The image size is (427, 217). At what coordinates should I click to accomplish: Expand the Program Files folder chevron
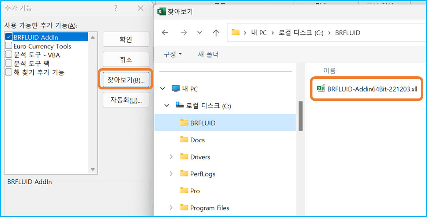(171, 208)
